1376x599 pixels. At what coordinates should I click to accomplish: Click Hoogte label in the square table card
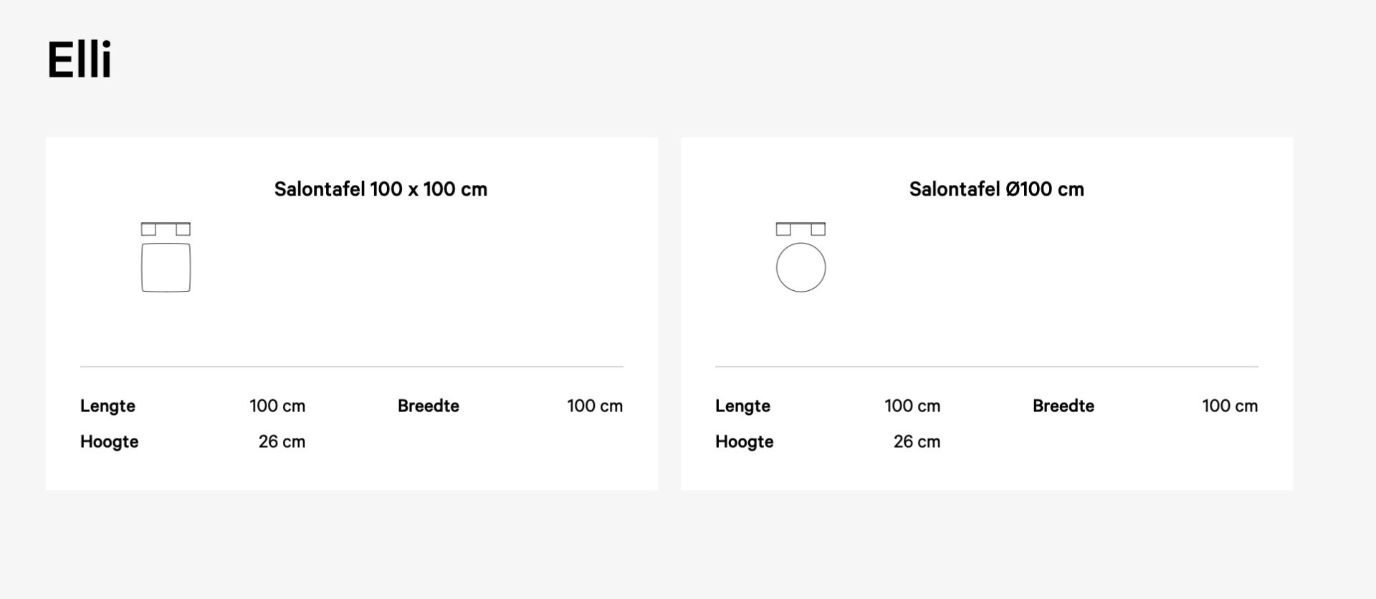click(x=109, y=442)
